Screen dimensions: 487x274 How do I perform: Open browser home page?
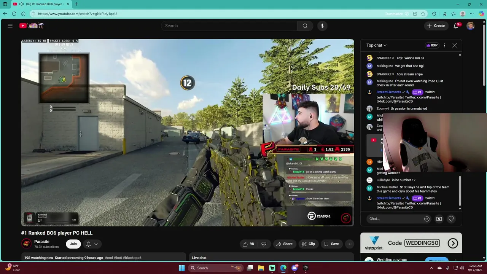pyautogui.click(x=23, y=14)
